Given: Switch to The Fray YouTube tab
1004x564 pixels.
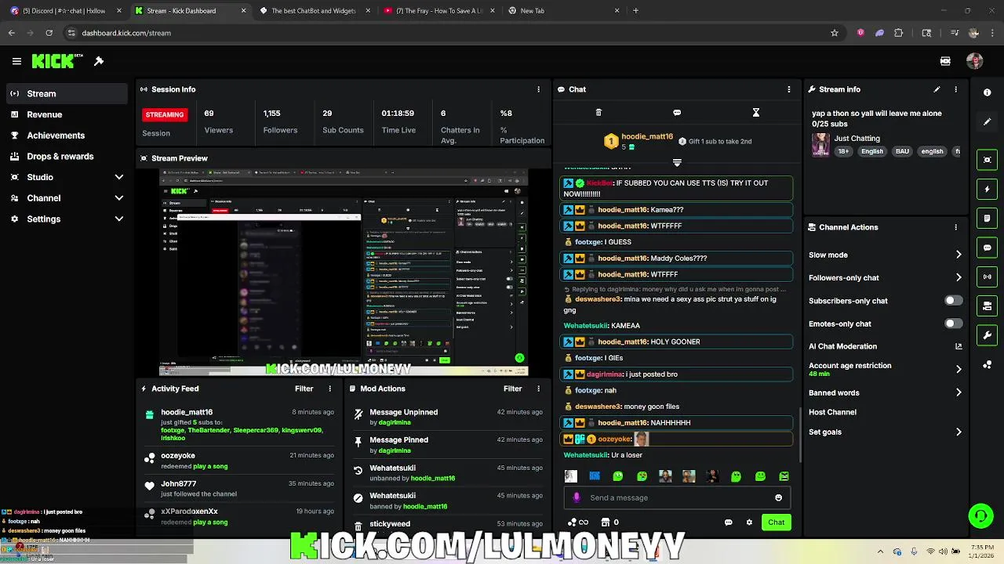Looking at the screenshot, I should point(438,11).
